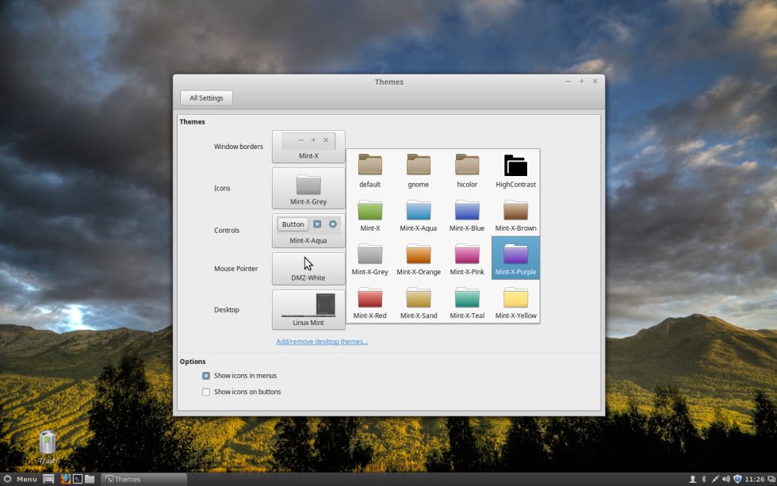Open the Linux Mint desktop theme selector
This screenshot has width=777, height=486.
308,309
